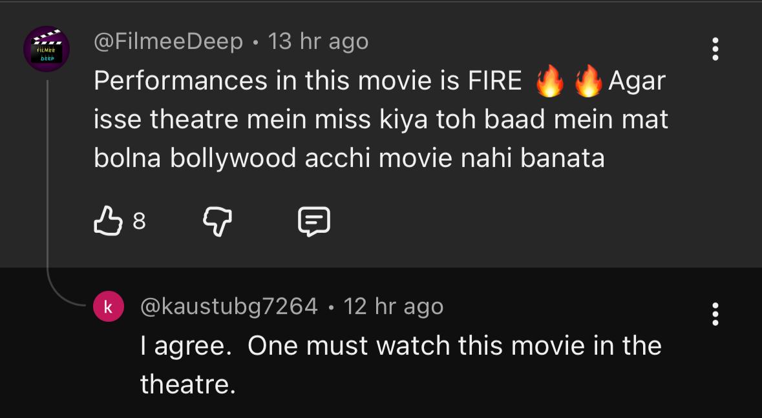Visit the @FilmeeDeep channel handle
This screenshot has width=762, height=418.
(x=168, y=41)
